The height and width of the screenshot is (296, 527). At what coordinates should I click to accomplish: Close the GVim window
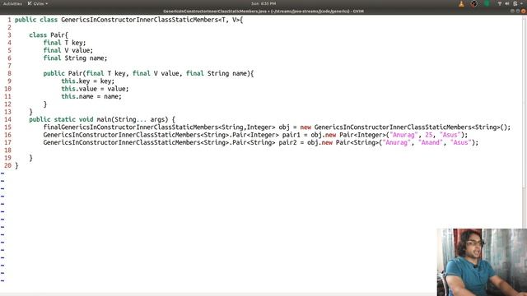coord(524,11)
